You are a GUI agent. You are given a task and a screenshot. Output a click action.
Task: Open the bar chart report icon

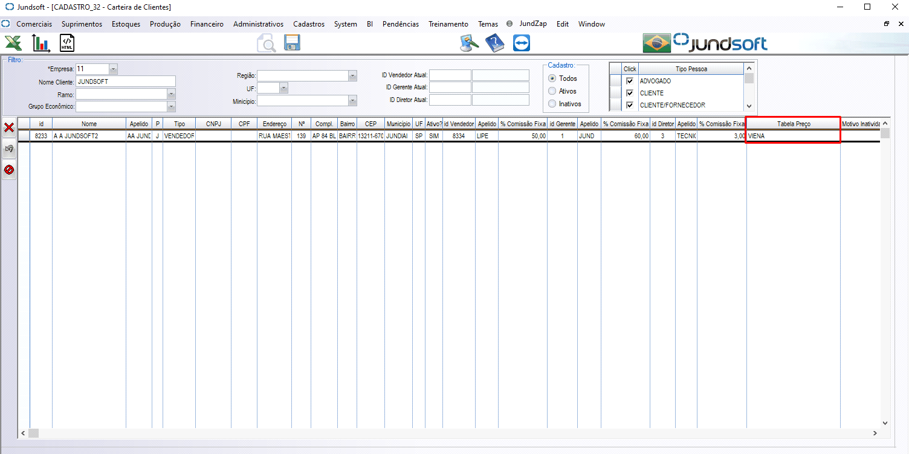click(41, 43)
